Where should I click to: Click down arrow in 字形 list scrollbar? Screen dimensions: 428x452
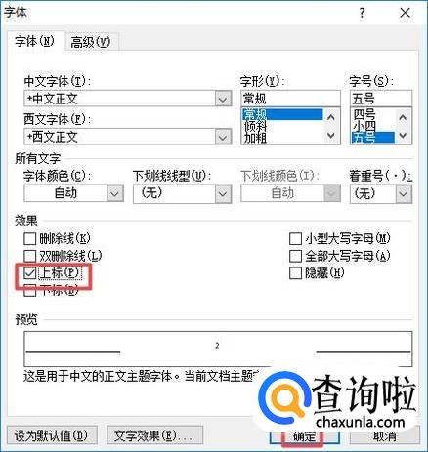331,135
